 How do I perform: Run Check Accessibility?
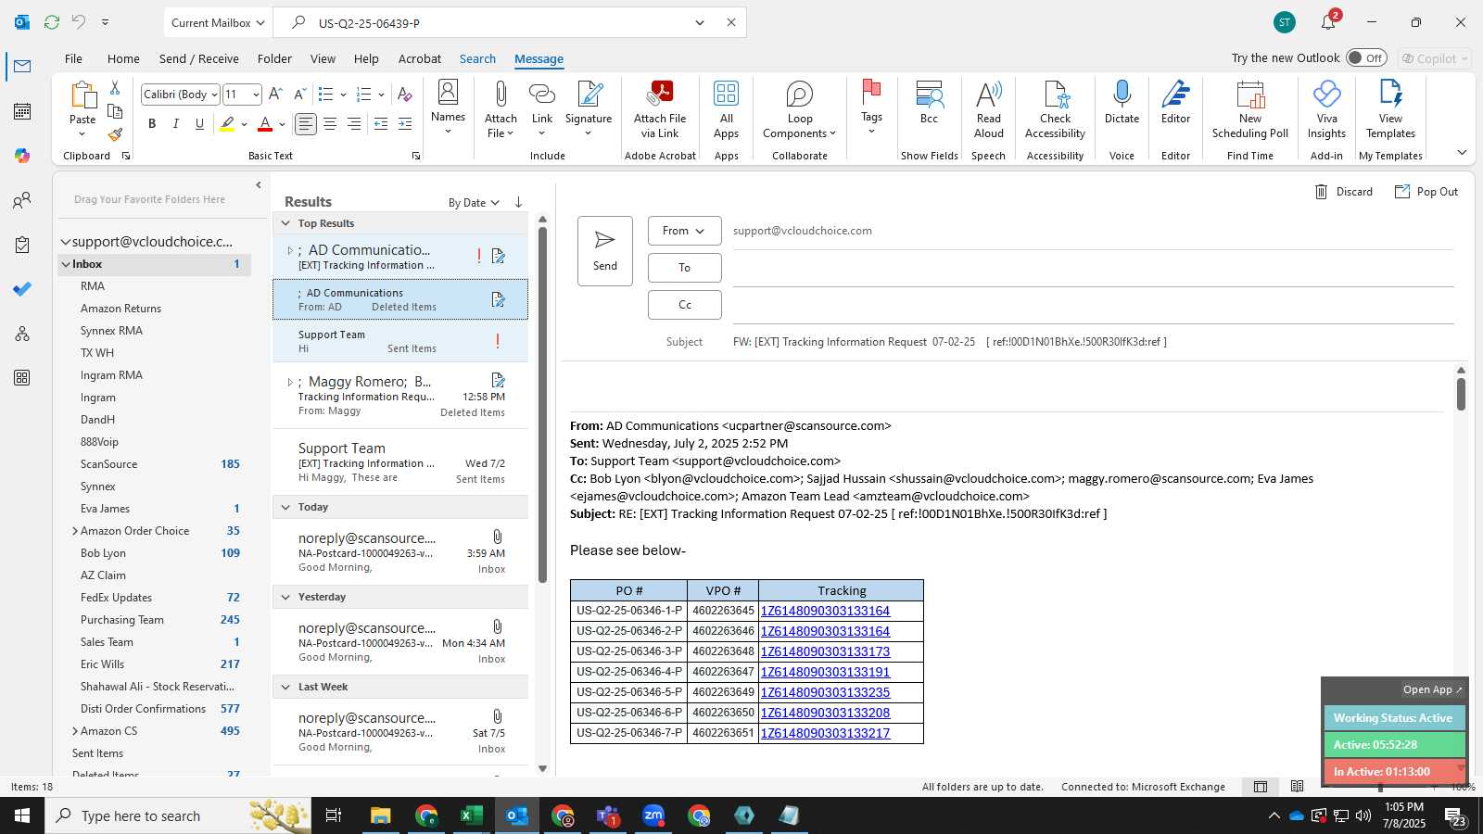[1055, 95]
